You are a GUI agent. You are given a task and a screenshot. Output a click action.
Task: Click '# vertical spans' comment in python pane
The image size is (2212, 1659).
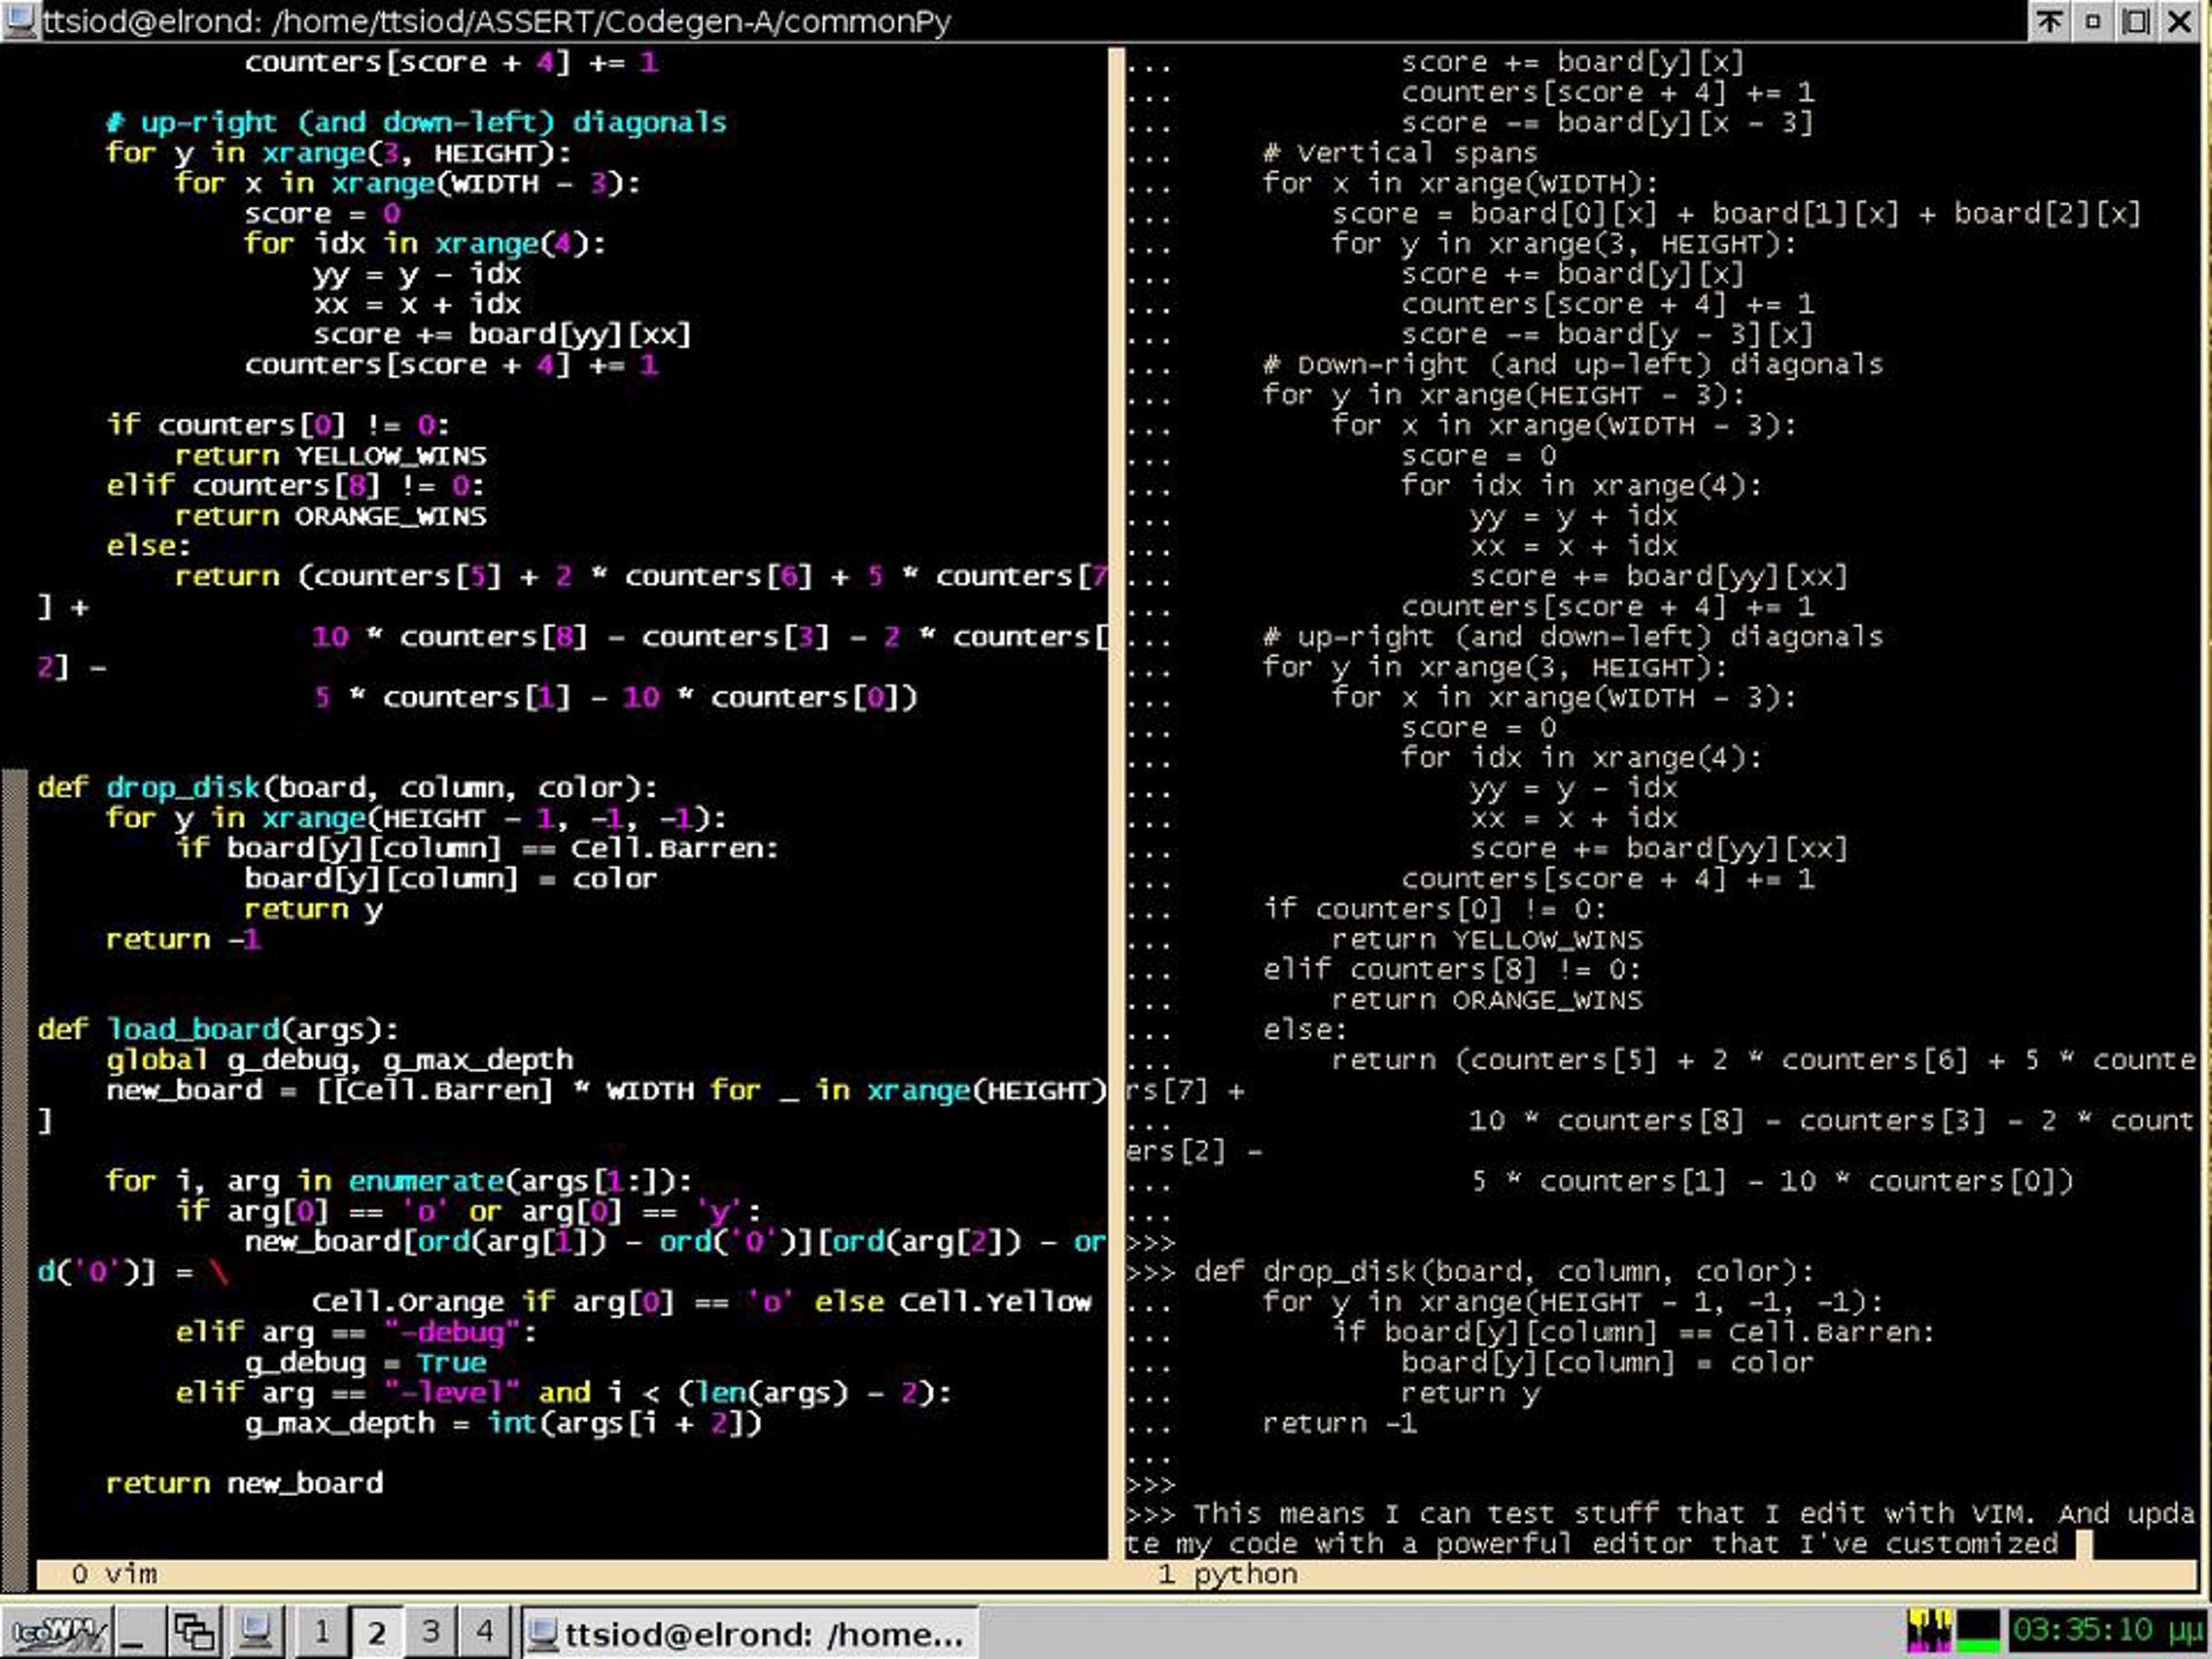pyautogui.click(x=1400, y=152)
